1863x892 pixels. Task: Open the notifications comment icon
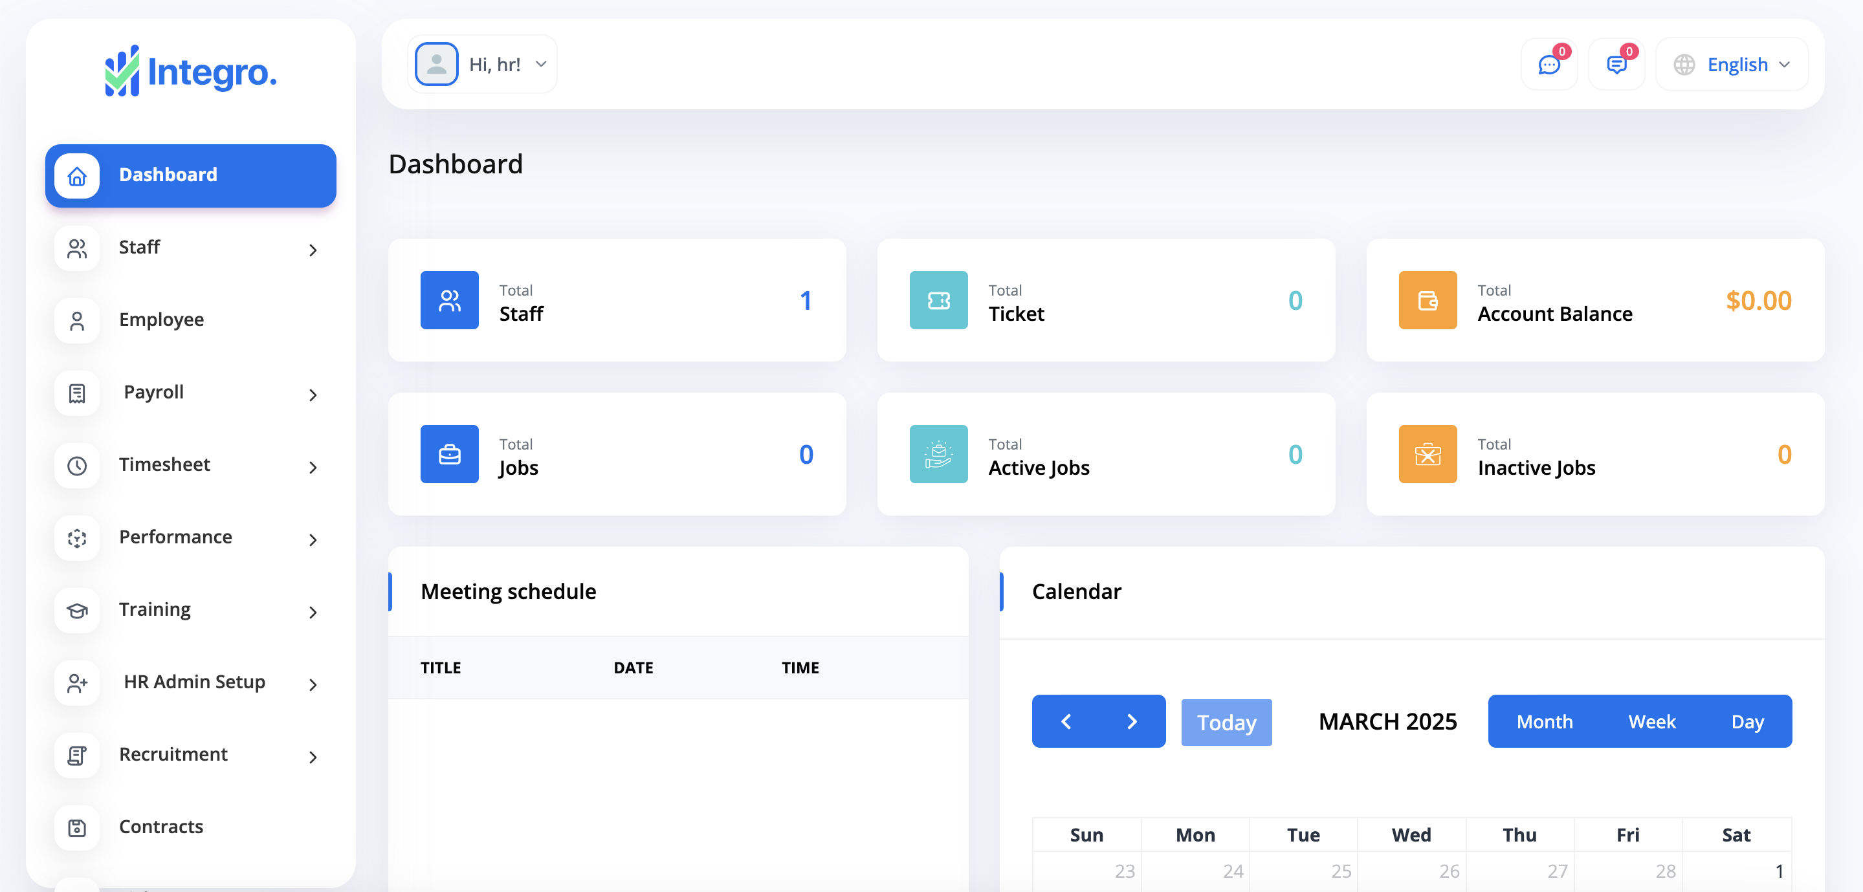(x=1615, y=64)
